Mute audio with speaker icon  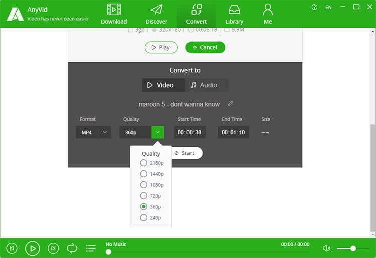click(326, 248)
